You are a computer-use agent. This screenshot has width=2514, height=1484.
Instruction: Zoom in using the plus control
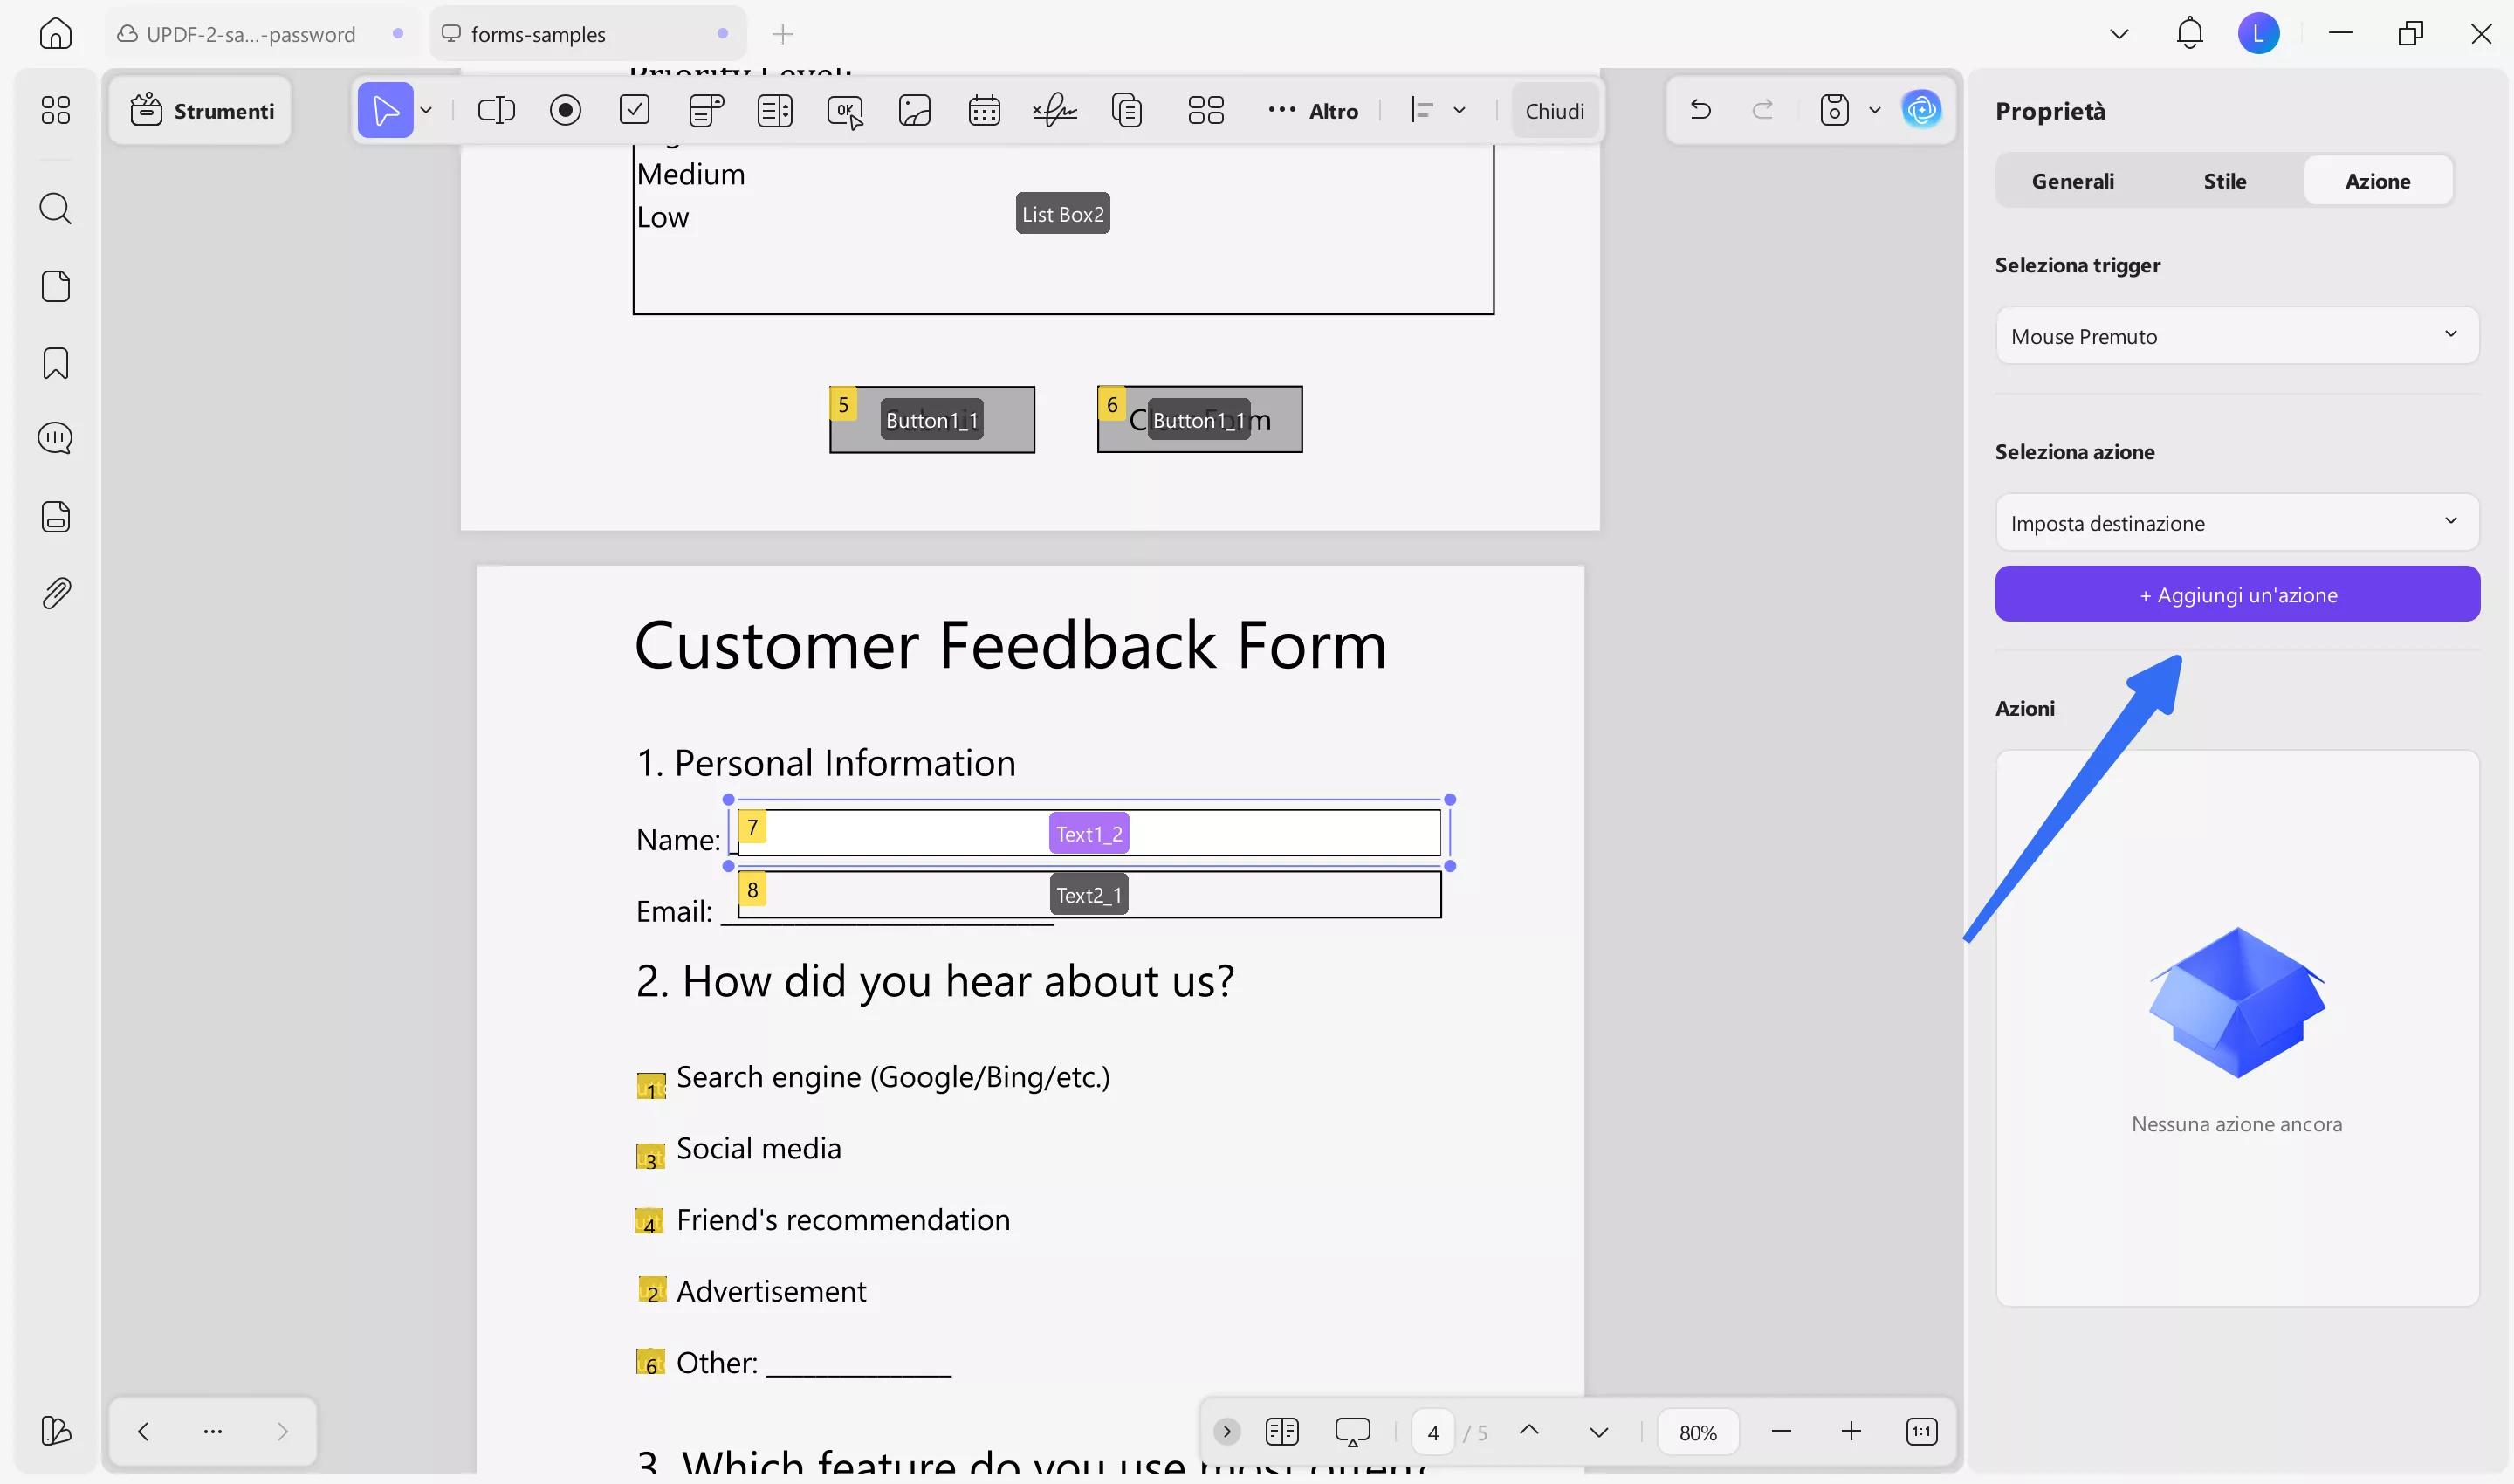(1851, 1431)
